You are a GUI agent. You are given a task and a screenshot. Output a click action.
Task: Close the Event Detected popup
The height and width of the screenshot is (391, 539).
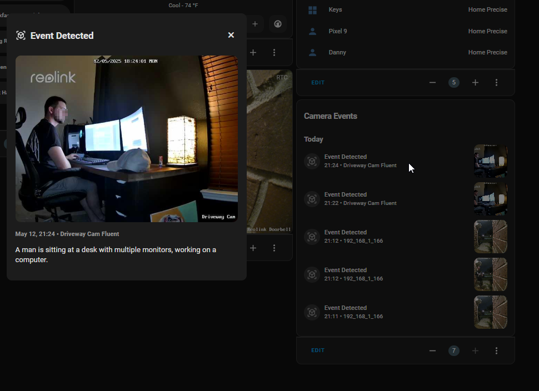pyautogui.click(x=231, y=35)
